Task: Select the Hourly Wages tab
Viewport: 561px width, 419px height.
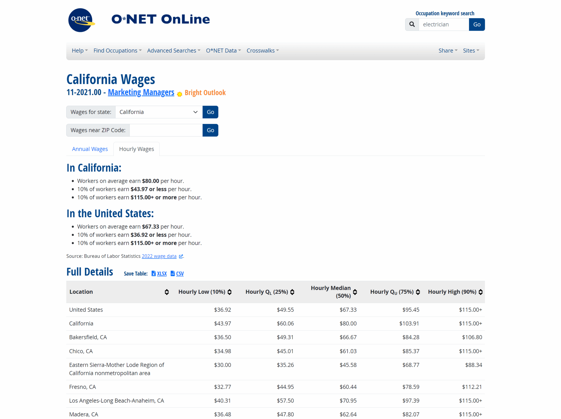Action: (136, 149)
